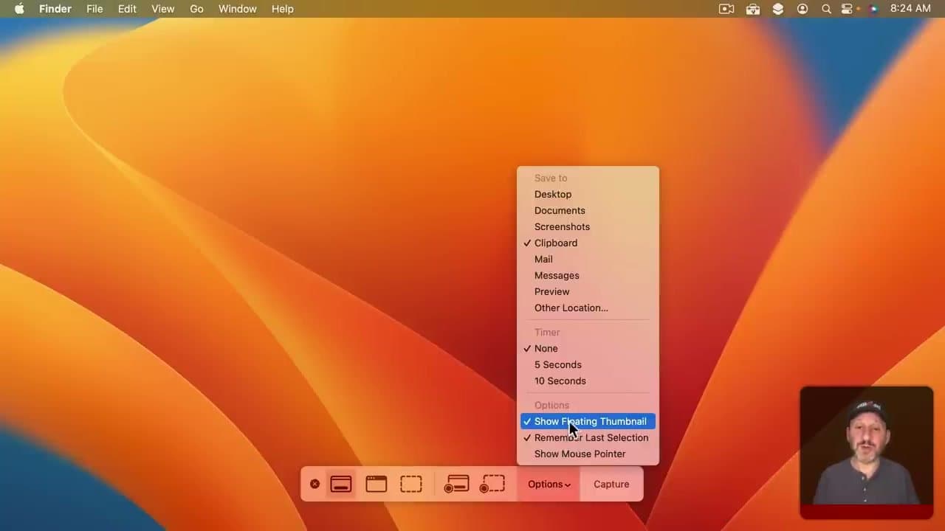This screenshot has width=945, height=531.
Task: Click the 8:24 AM clock
Action: (910, 9)
